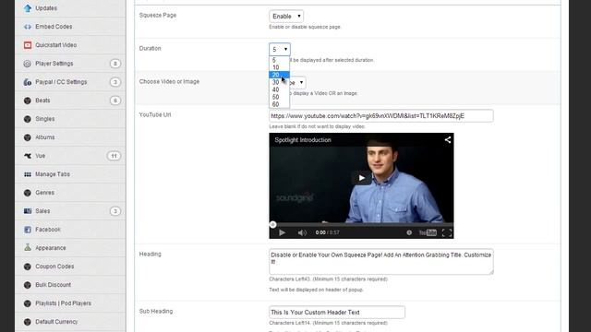The image size is (591, 332).
Task: Click the share icon on video
Action: point(447,139)
